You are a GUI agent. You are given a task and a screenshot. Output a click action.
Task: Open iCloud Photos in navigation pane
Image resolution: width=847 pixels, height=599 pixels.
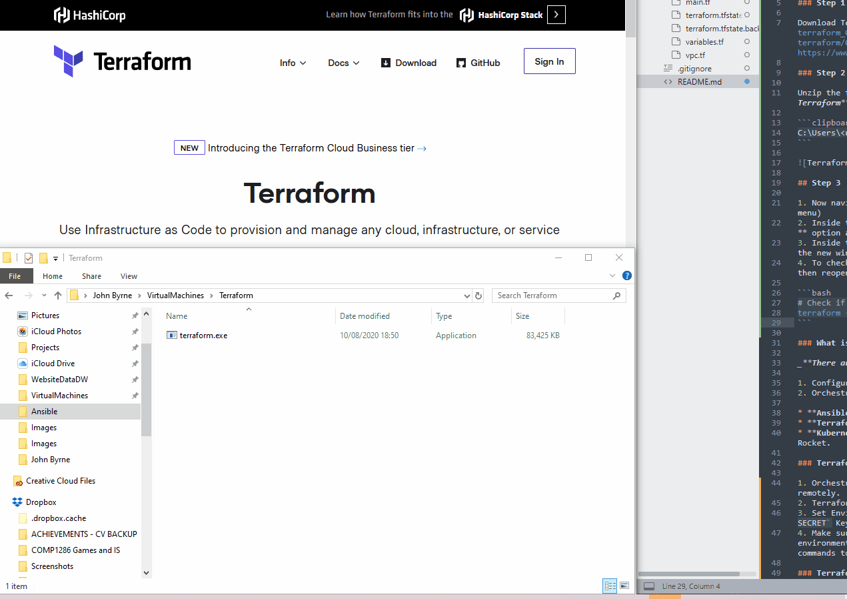click(56, 332)
